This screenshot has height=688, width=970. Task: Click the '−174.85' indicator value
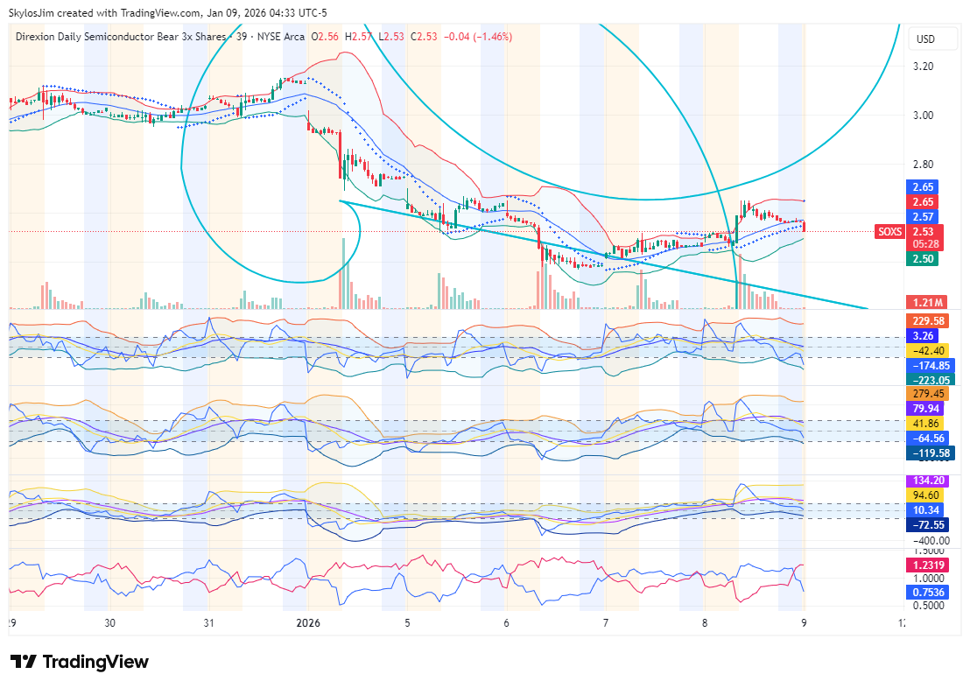(x=930, y=366)
